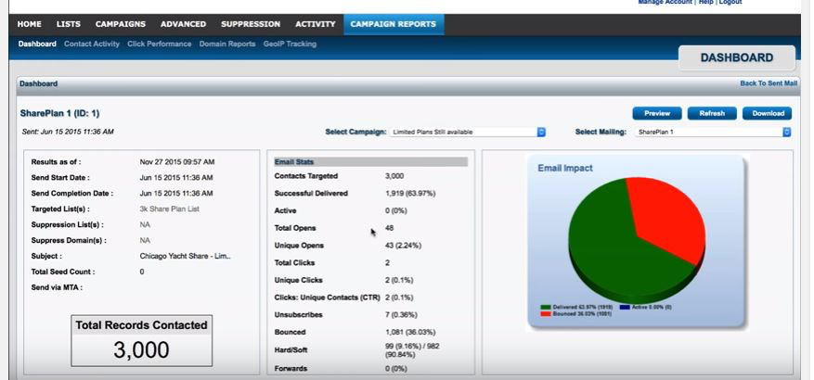
Task: Show the GeoIP Tracking report
Action: pos(290,44)
